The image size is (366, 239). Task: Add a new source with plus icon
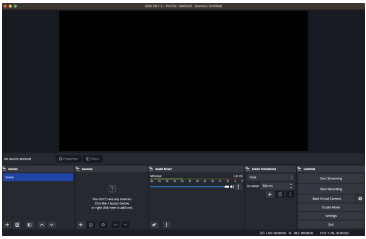tap(81, 224)
